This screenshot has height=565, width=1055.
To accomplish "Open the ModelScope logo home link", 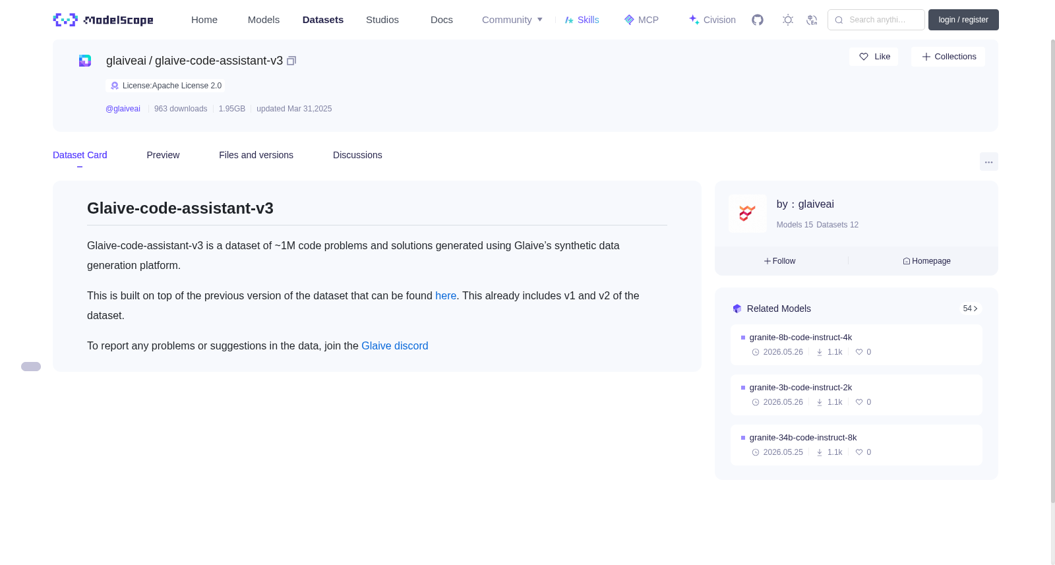I will click(x=104, y=20).
